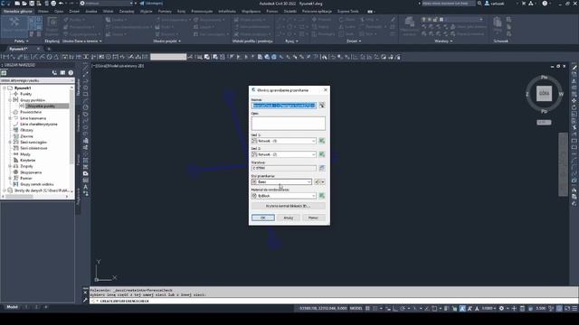Expand the Sieci rurociągów tree node
Image resolution: width=579 pixels, height=325 pixels.
(x=10, y=142)
